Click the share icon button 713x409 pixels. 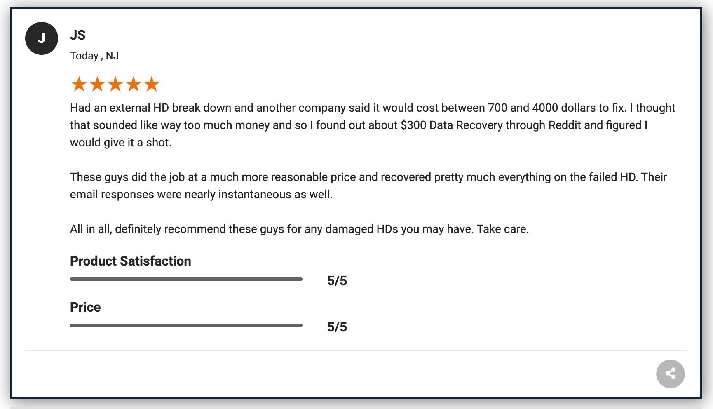[670, 374]
